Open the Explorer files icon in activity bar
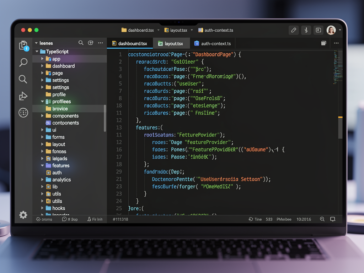Viewport: 364px width, 273px height. [x=23, y=45]
